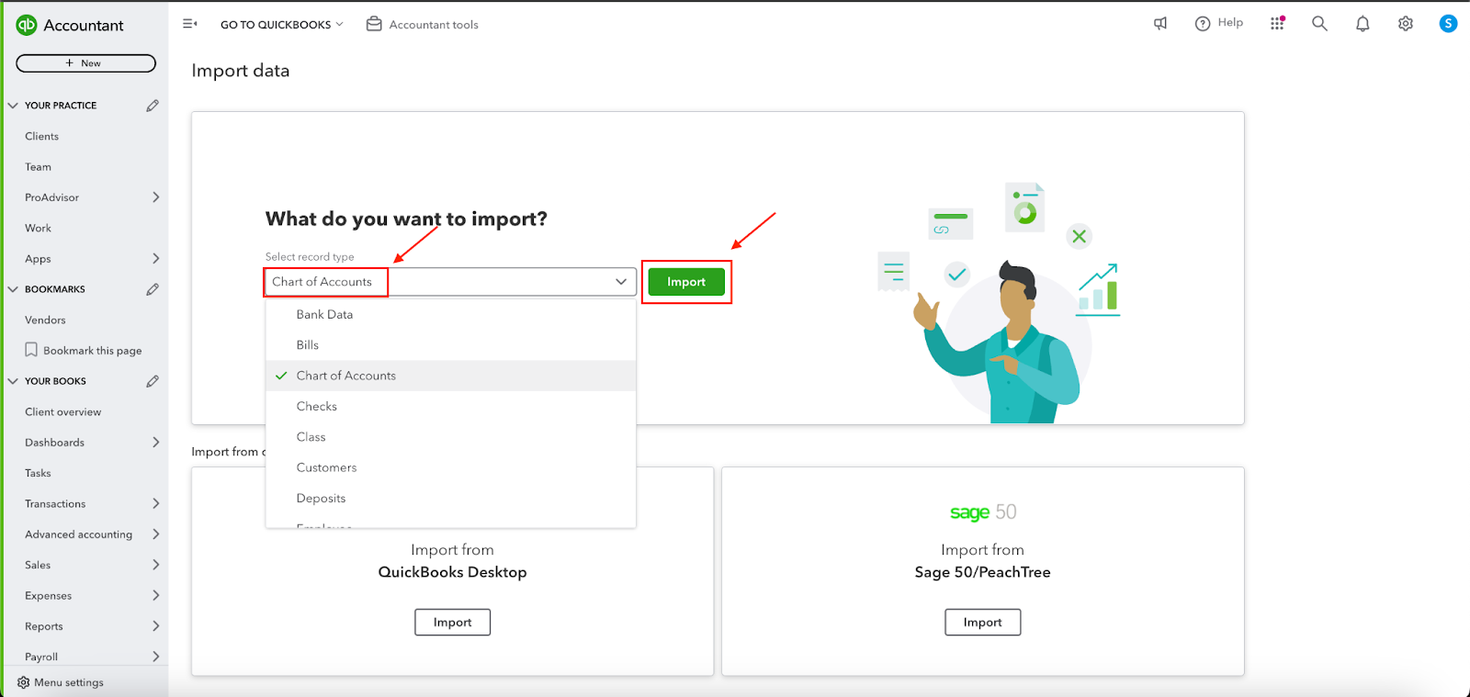Select Bills from the record type list
The image size is (1470, 697).
(451, 345)
